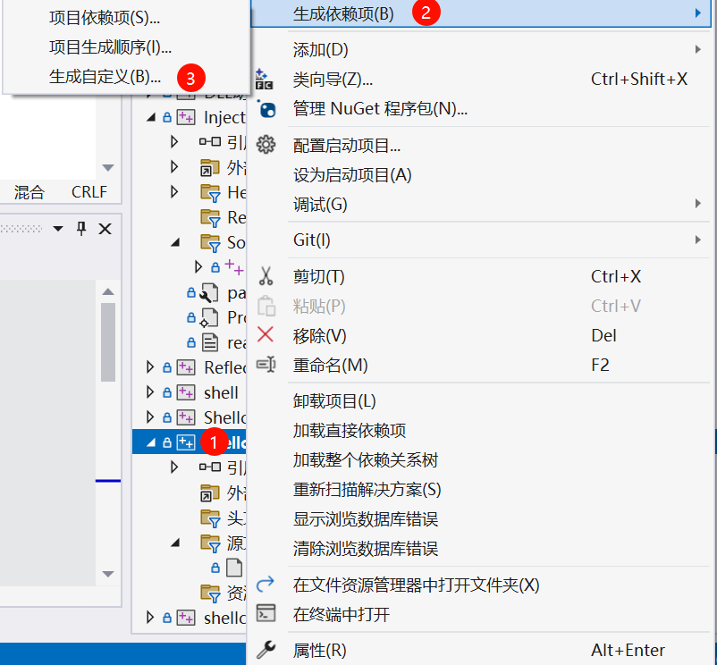Click 设为启动项目(A)
The width and height of the screenshot is (717, 665).
352,174
